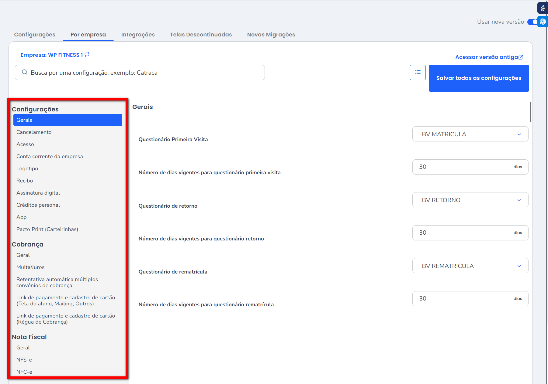Select Cancelamento in the settings sidebar

pos(34,132)
